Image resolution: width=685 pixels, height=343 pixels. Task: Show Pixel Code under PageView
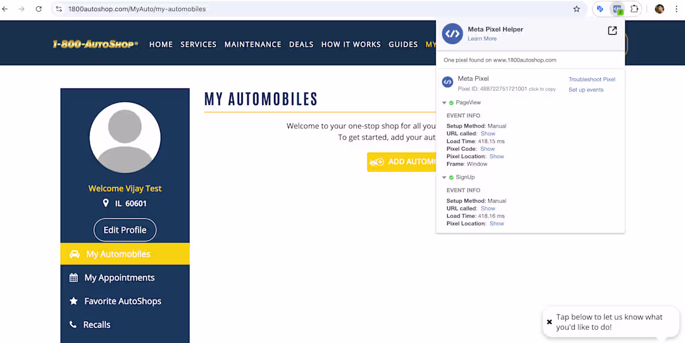tap(488, 149)
